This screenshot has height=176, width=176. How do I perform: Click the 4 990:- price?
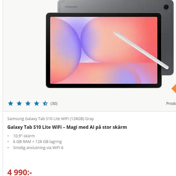coord(19,172)
